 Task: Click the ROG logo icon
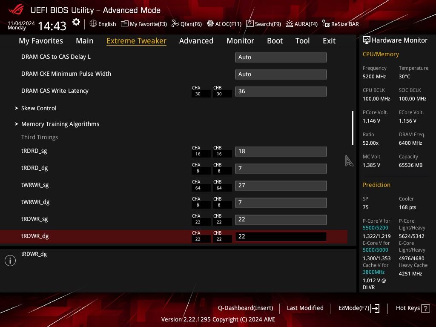tap(16, 10)
